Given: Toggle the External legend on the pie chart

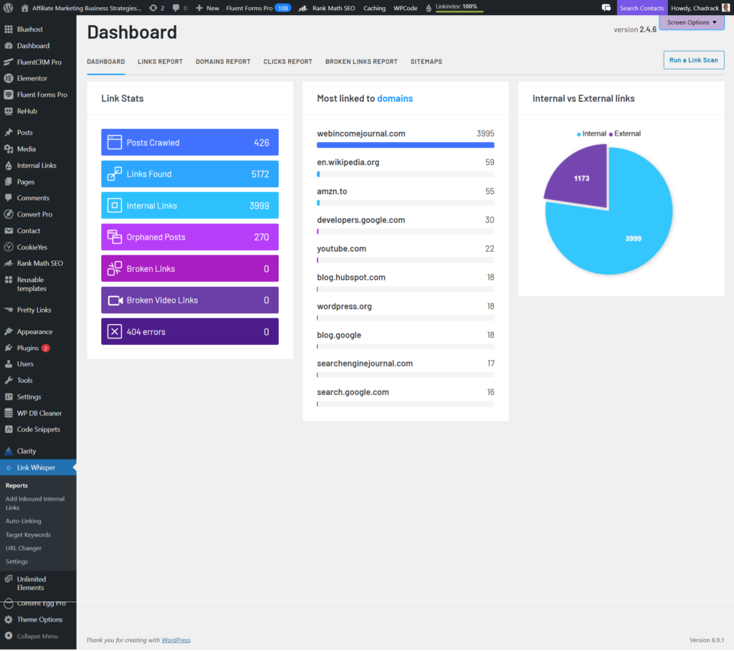Looking at the screenshot, I should 624,133.
